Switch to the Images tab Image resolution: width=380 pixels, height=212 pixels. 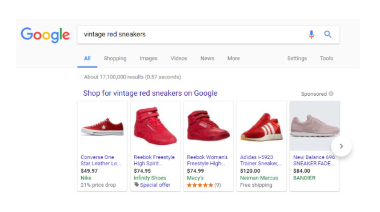[149, 58]
